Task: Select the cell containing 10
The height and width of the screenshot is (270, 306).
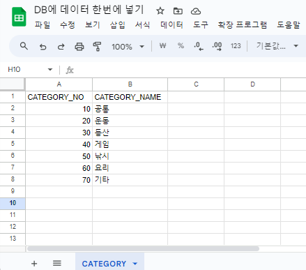Action: click(59, 109)
